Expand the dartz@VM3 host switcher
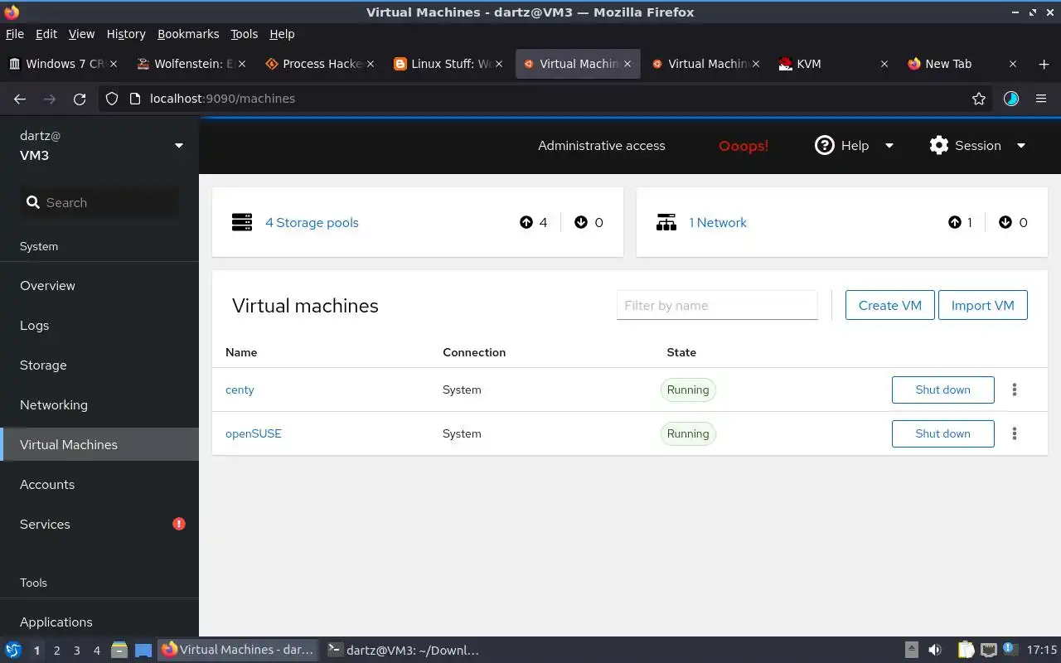Viewport: 1061px width, 663px height. (x=99, y=146)
